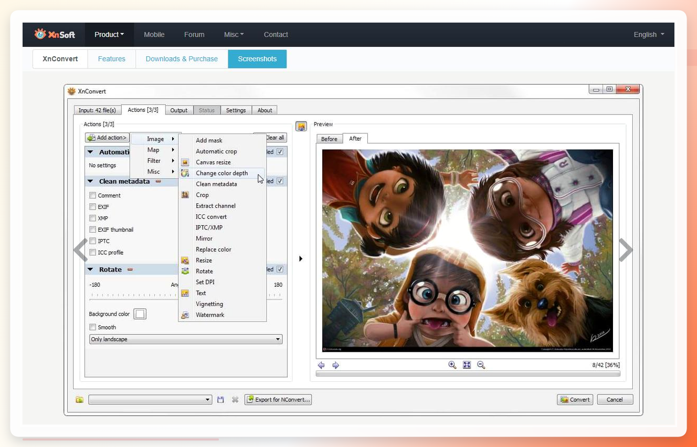This screenshot has width=697, height=447.
Task: Click the panel splitter arrow beside the preview
Action: tap(301, 258)
